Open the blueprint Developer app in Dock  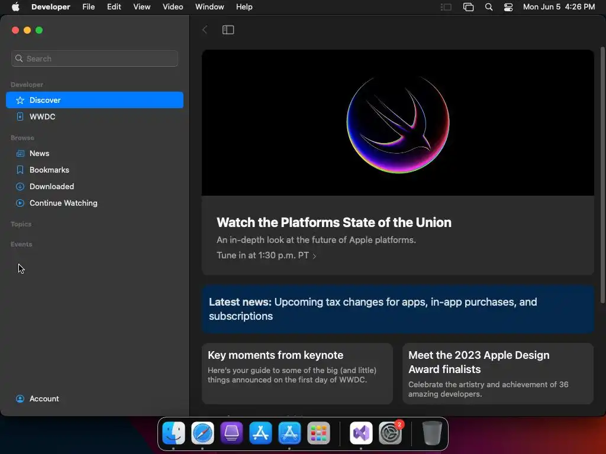[289, 432]
